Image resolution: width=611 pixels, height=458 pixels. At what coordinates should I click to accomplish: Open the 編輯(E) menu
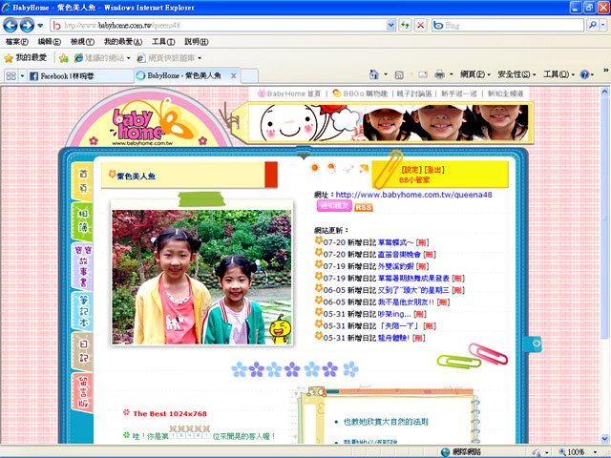pyautogui.click(x=49, y=42)
